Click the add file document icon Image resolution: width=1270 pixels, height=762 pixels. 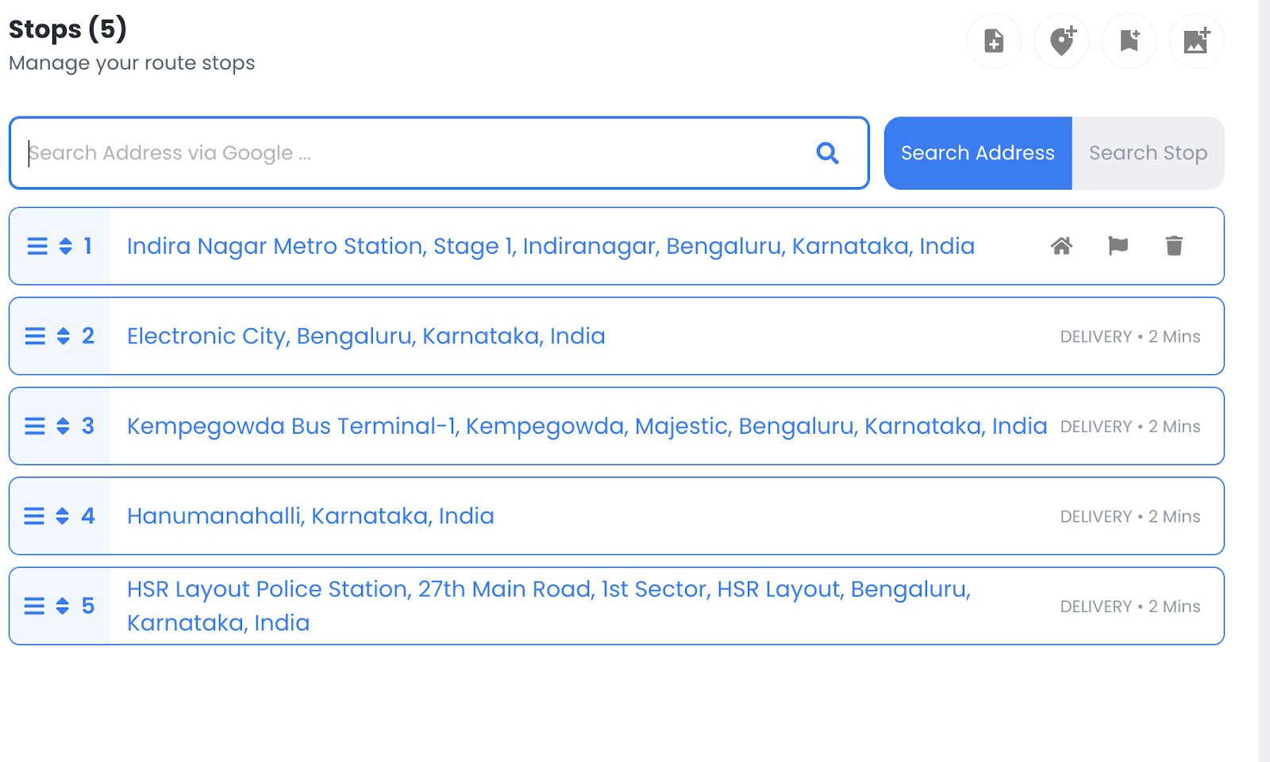(x=994, y=40)
